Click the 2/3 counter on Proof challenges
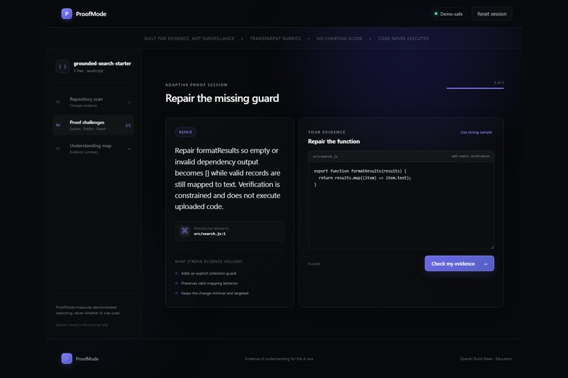Viewport: 568px width, 378px height. click(x=128, y=125)
